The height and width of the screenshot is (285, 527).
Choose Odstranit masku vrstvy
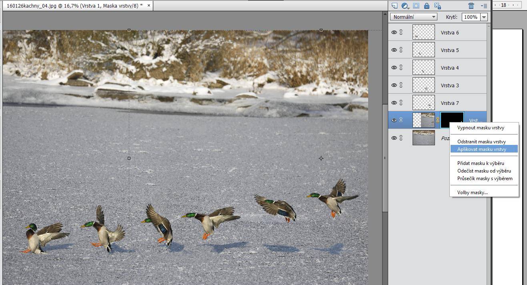(481, 142)
